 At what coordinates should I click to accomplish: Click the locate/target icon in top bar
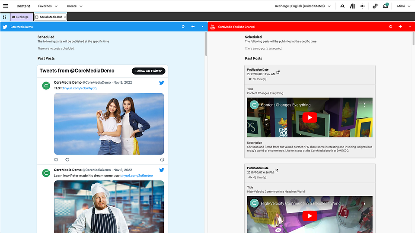[x=362, y=6]
